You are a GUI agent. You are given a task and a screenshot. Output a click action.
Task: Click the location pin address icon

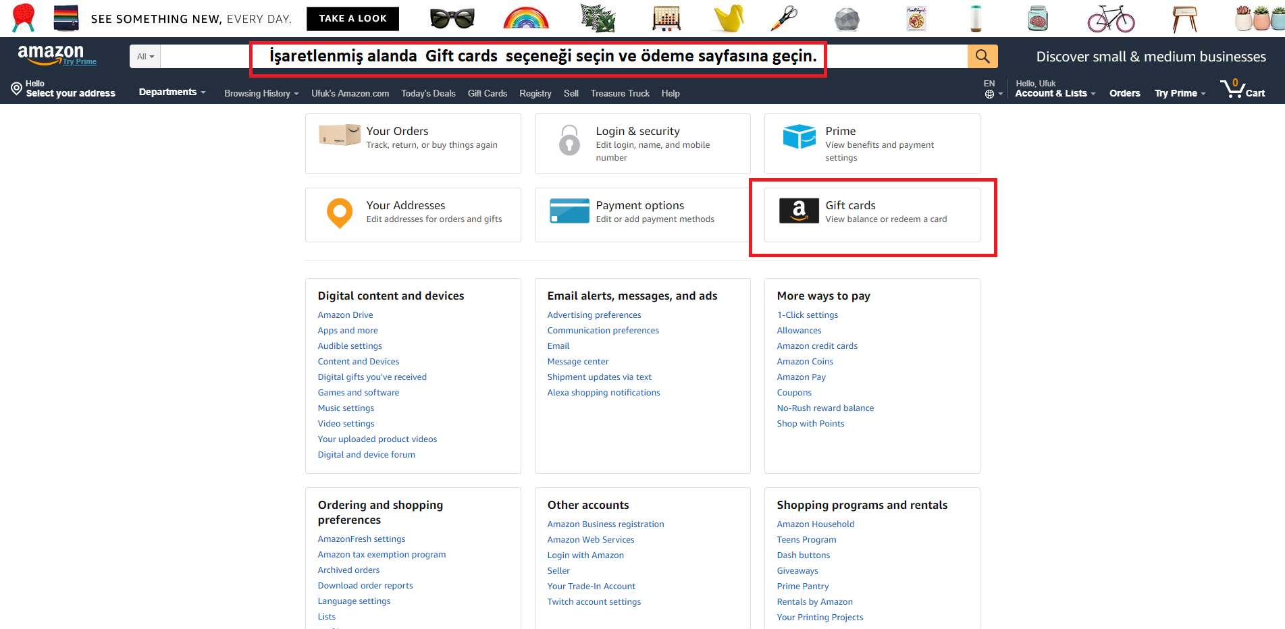click(16, 88)
